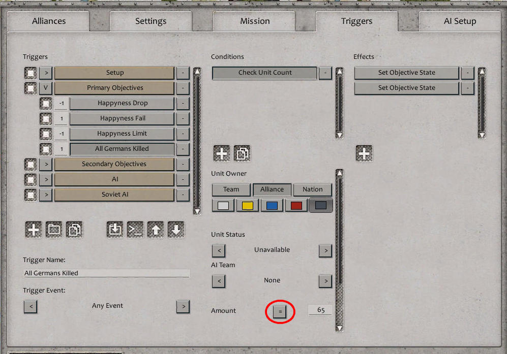Remove the AI trigger group
Screen dimensions: 507x354
(183, 179)
